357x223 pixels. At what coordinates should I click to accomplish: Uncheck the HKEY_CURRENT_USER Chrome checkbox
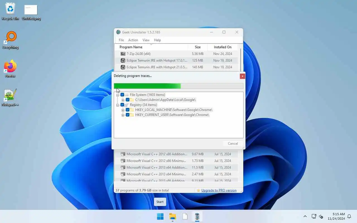point(127,115)
